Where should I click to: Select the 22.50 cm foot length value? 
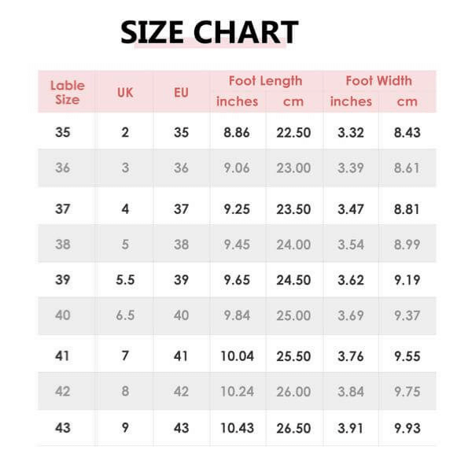point(293,132)
